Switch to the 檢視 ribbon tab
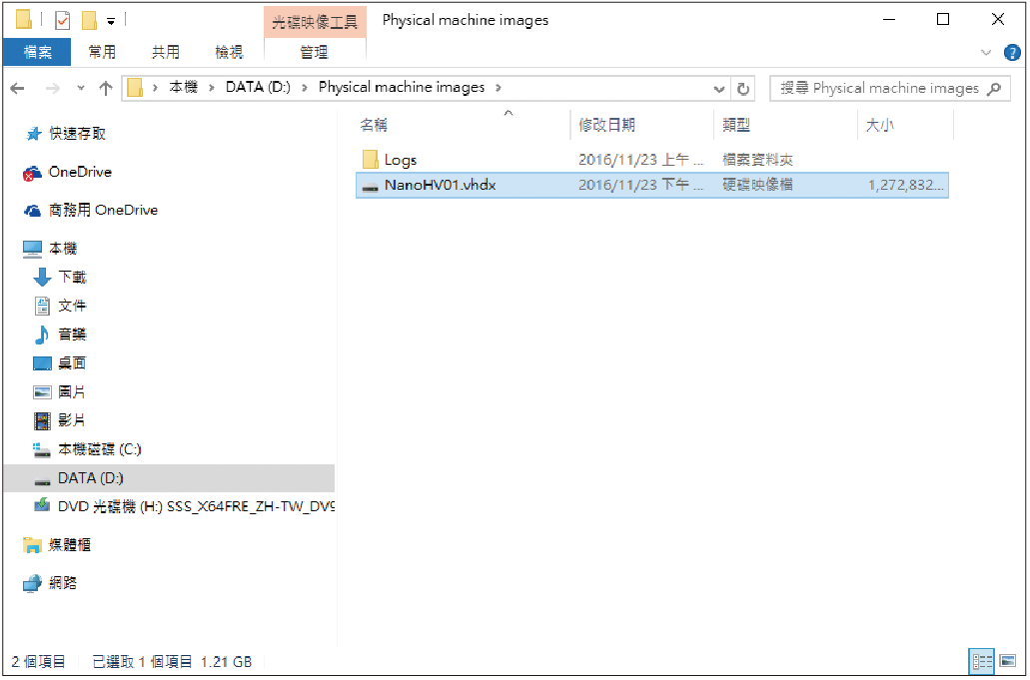The image size is (1030, 680). pos(229,52)
